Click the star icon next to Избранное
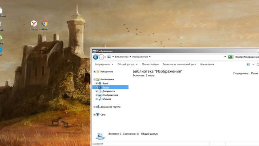The height and width of the screenshot is (146, 259). click(98, 71)
